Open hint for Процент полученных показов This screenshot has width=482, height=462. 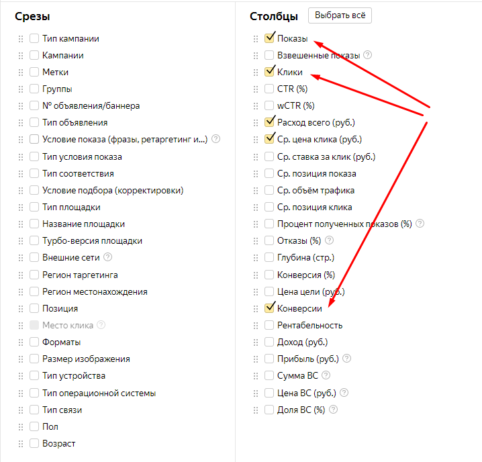pyautogui.click(x=420, y=224)
